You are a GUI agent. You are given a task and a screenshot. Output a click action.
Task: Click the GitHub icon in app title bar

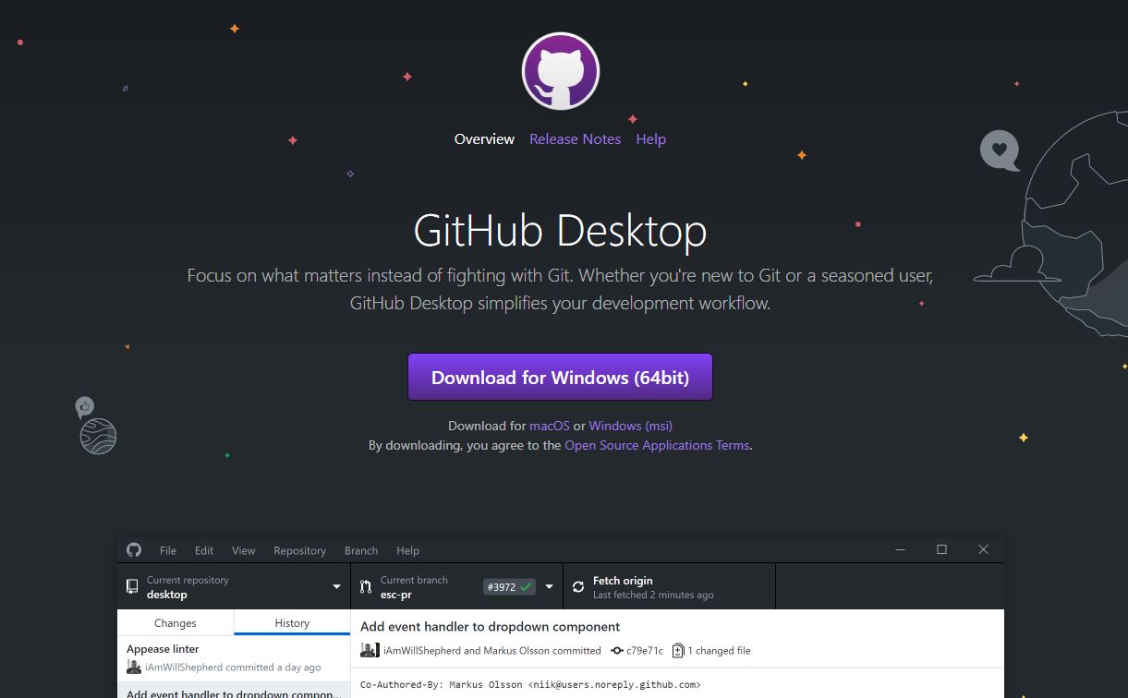[134, 549]
